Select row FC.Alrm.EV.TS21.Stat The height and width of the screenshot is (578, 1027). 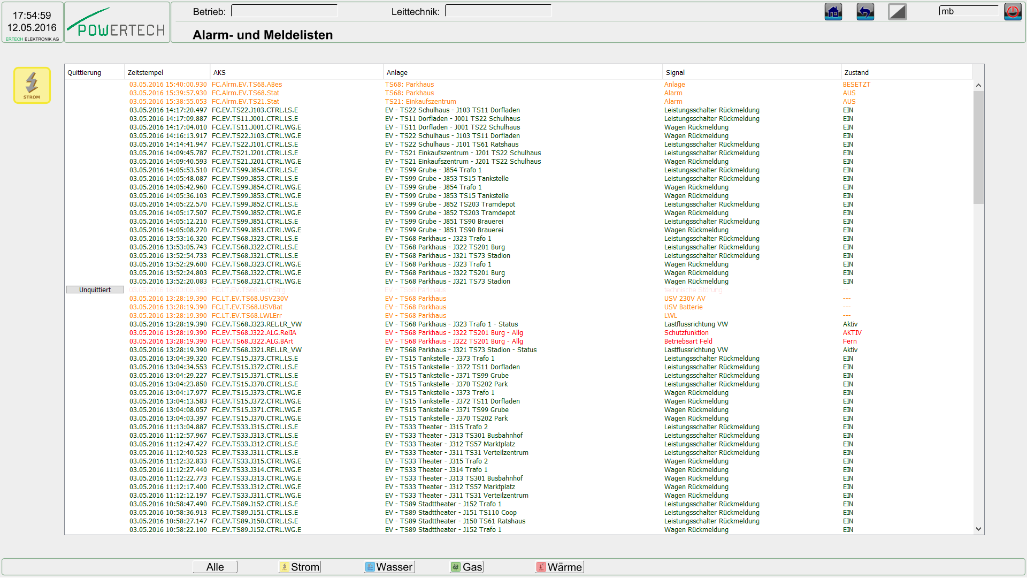point(519,102)
